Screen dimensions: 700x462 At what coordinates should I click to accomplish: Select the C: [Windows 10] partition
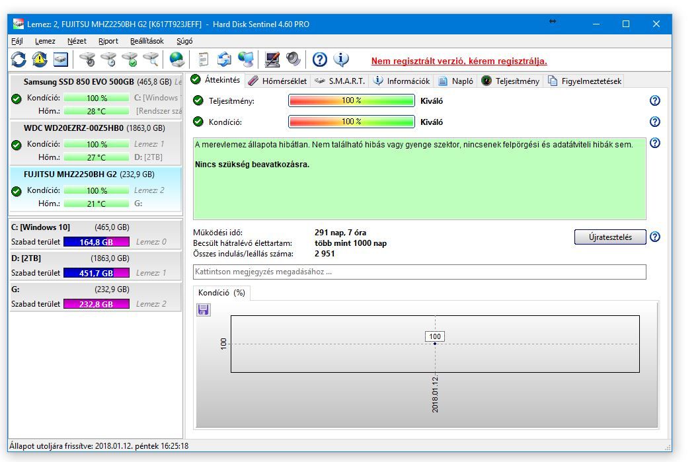pyautogui.click(x=96, y=235)
